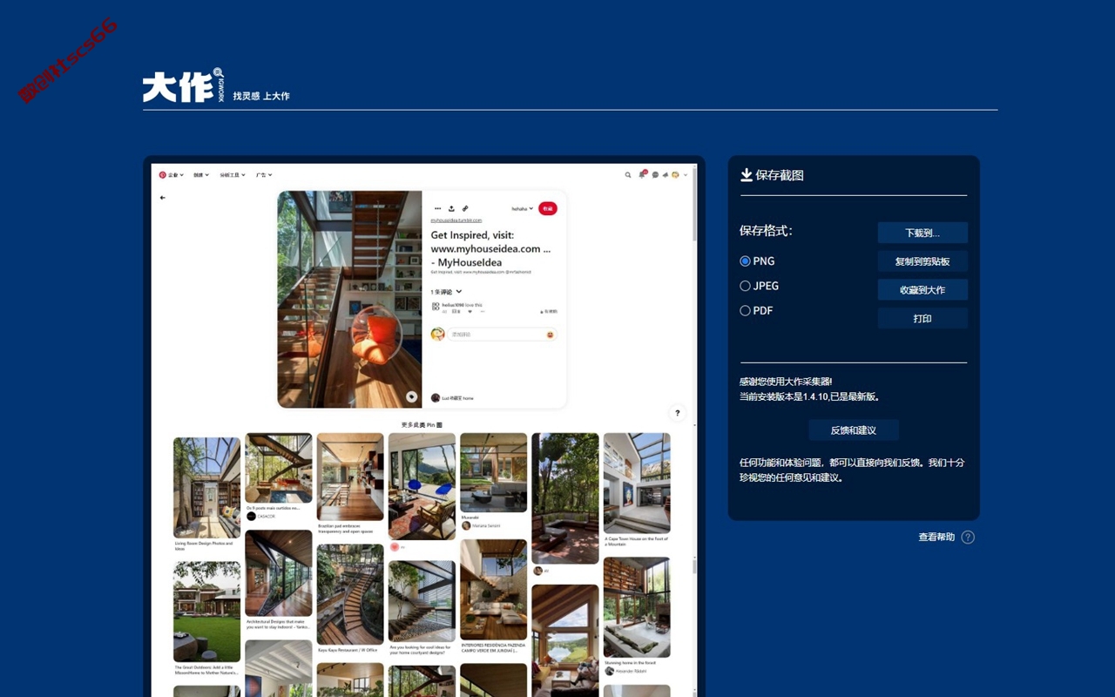
Task: Click the emoji icon in the comment field
Action: [551, 335]
